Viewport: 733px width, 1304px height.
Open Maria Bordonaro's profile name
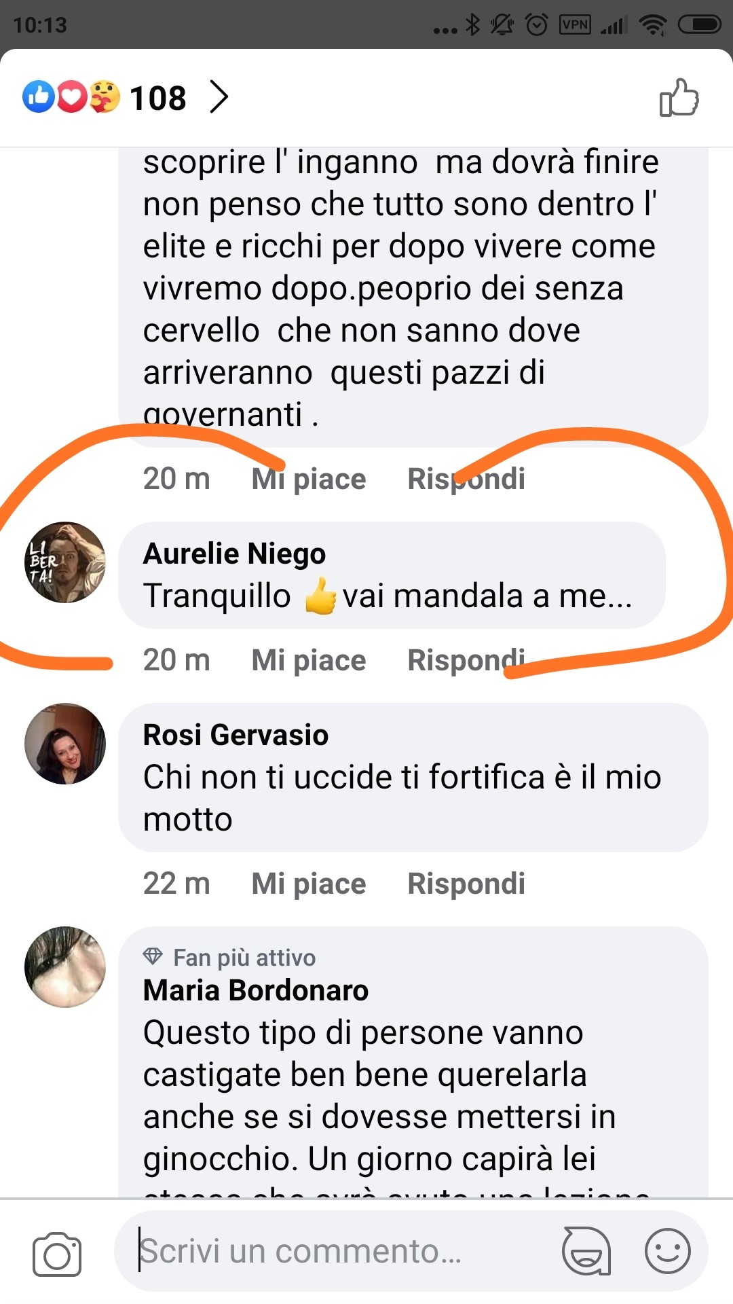pyautogui.click(x=255, y=990)
